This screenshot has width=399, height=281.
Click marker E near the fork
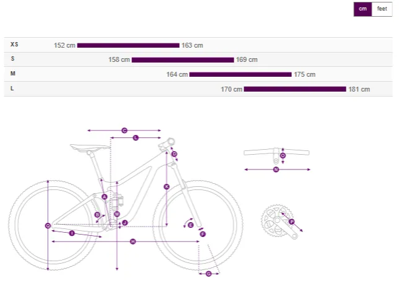[191, 225]
